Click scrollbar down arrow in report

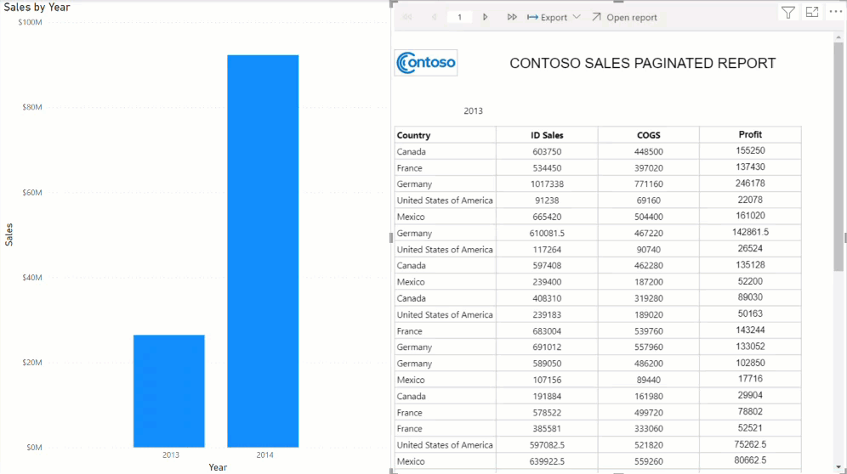(x=838, y=467)
